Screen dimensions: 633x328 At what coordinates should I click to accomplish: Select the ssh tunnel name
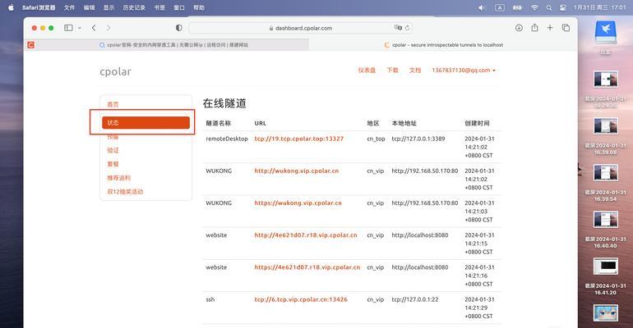(210, 299)
